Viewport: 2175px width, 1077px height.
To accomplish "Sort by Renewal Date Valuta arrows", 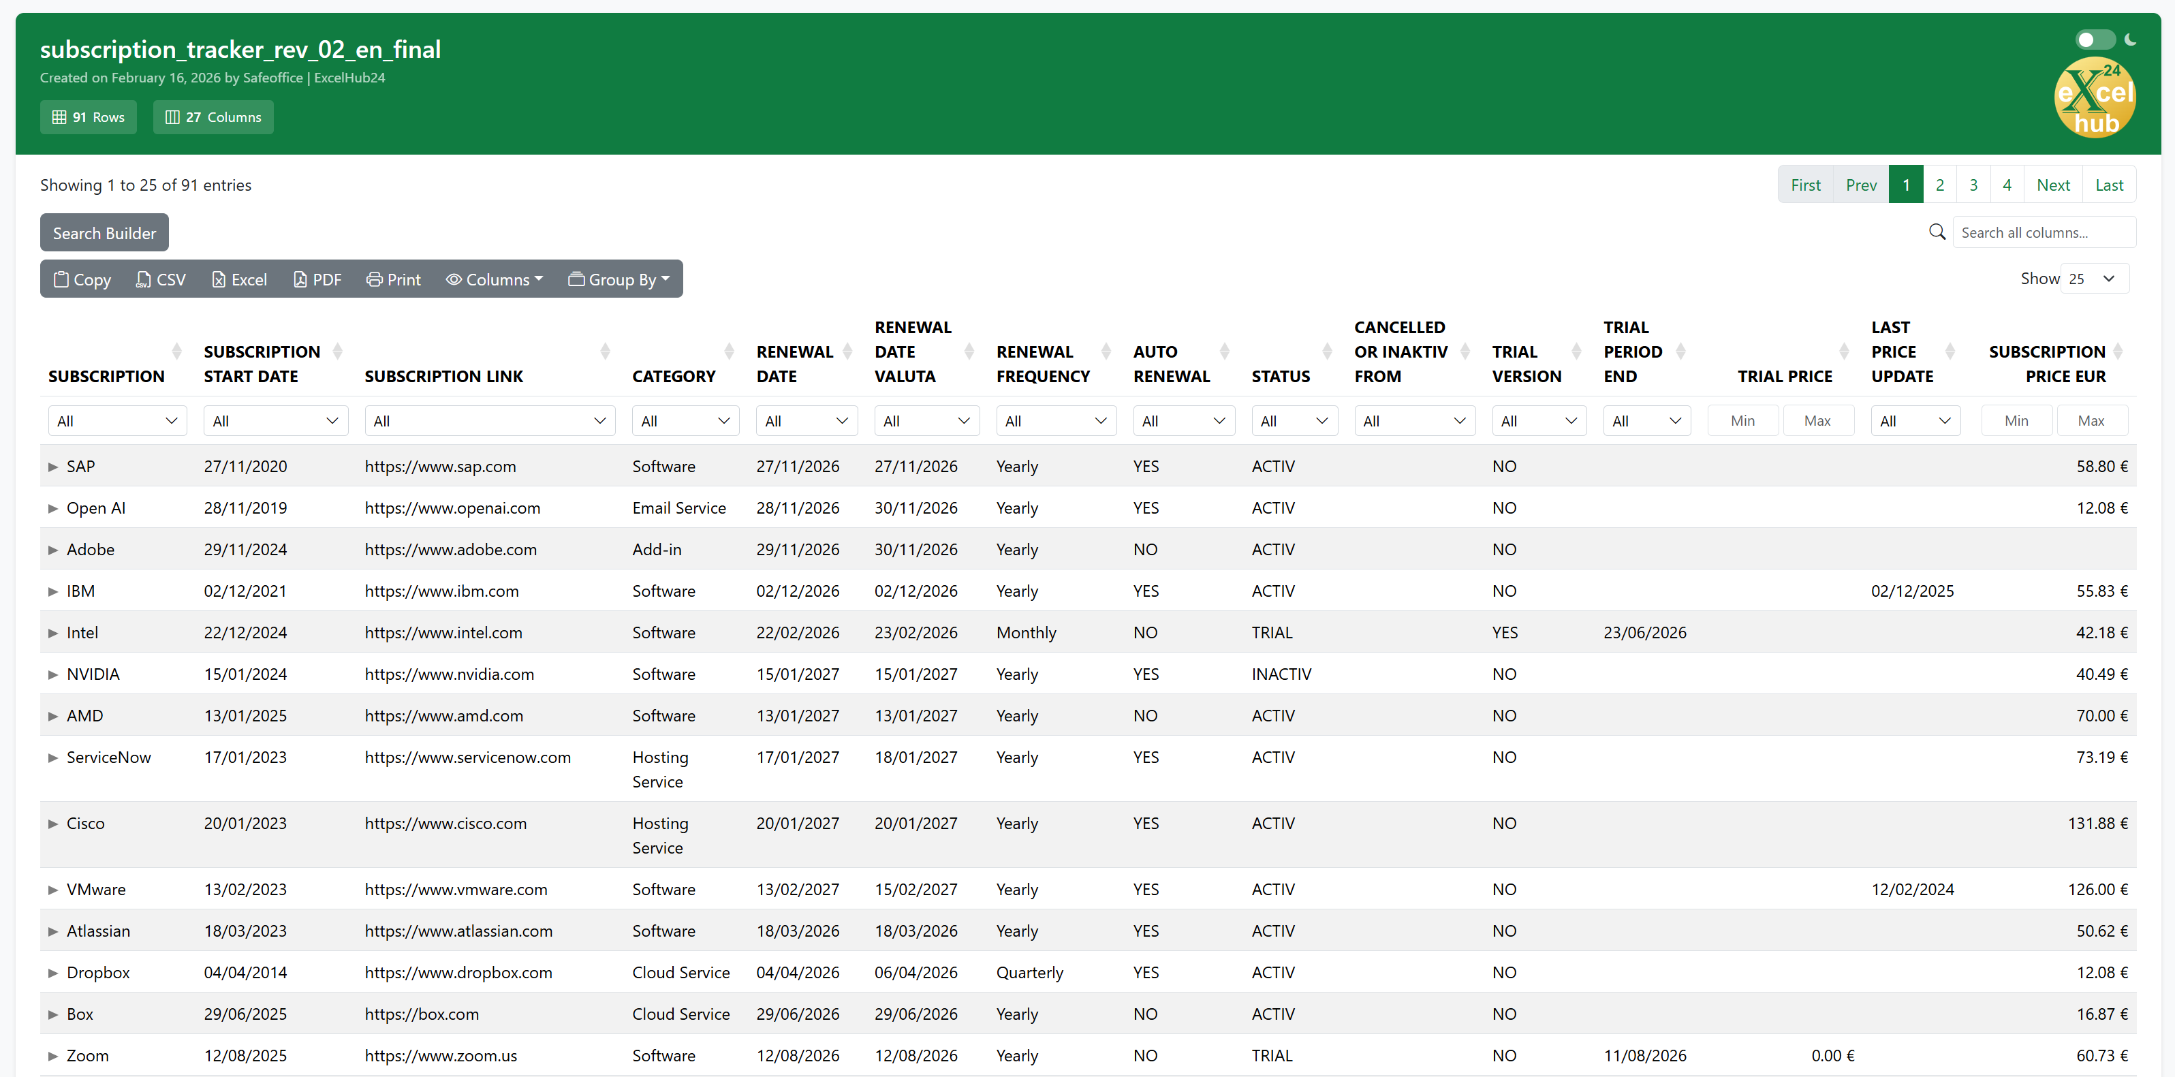I will 969,352.
